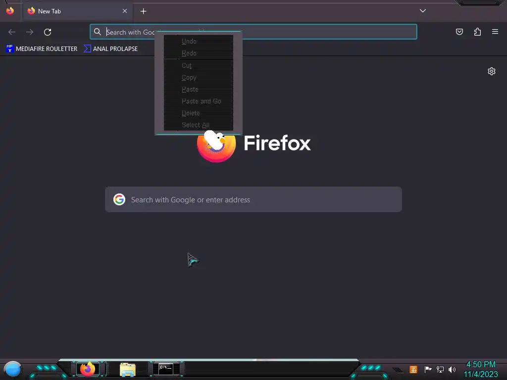The image size is (507, 380).
Task: Open the Java update tray icon
Action: 413,369
